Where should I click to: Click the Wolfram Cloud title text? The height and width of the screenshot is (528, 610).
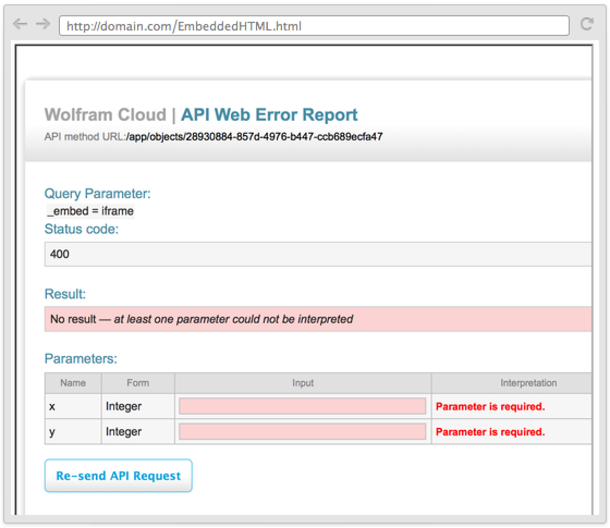pyautogui.click(x=105, y=115)
